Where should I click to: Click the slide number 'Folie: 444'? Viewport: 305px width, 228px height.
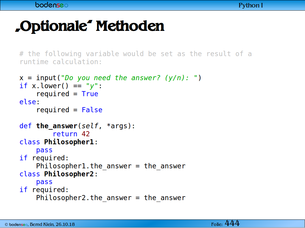click(225, 224)
